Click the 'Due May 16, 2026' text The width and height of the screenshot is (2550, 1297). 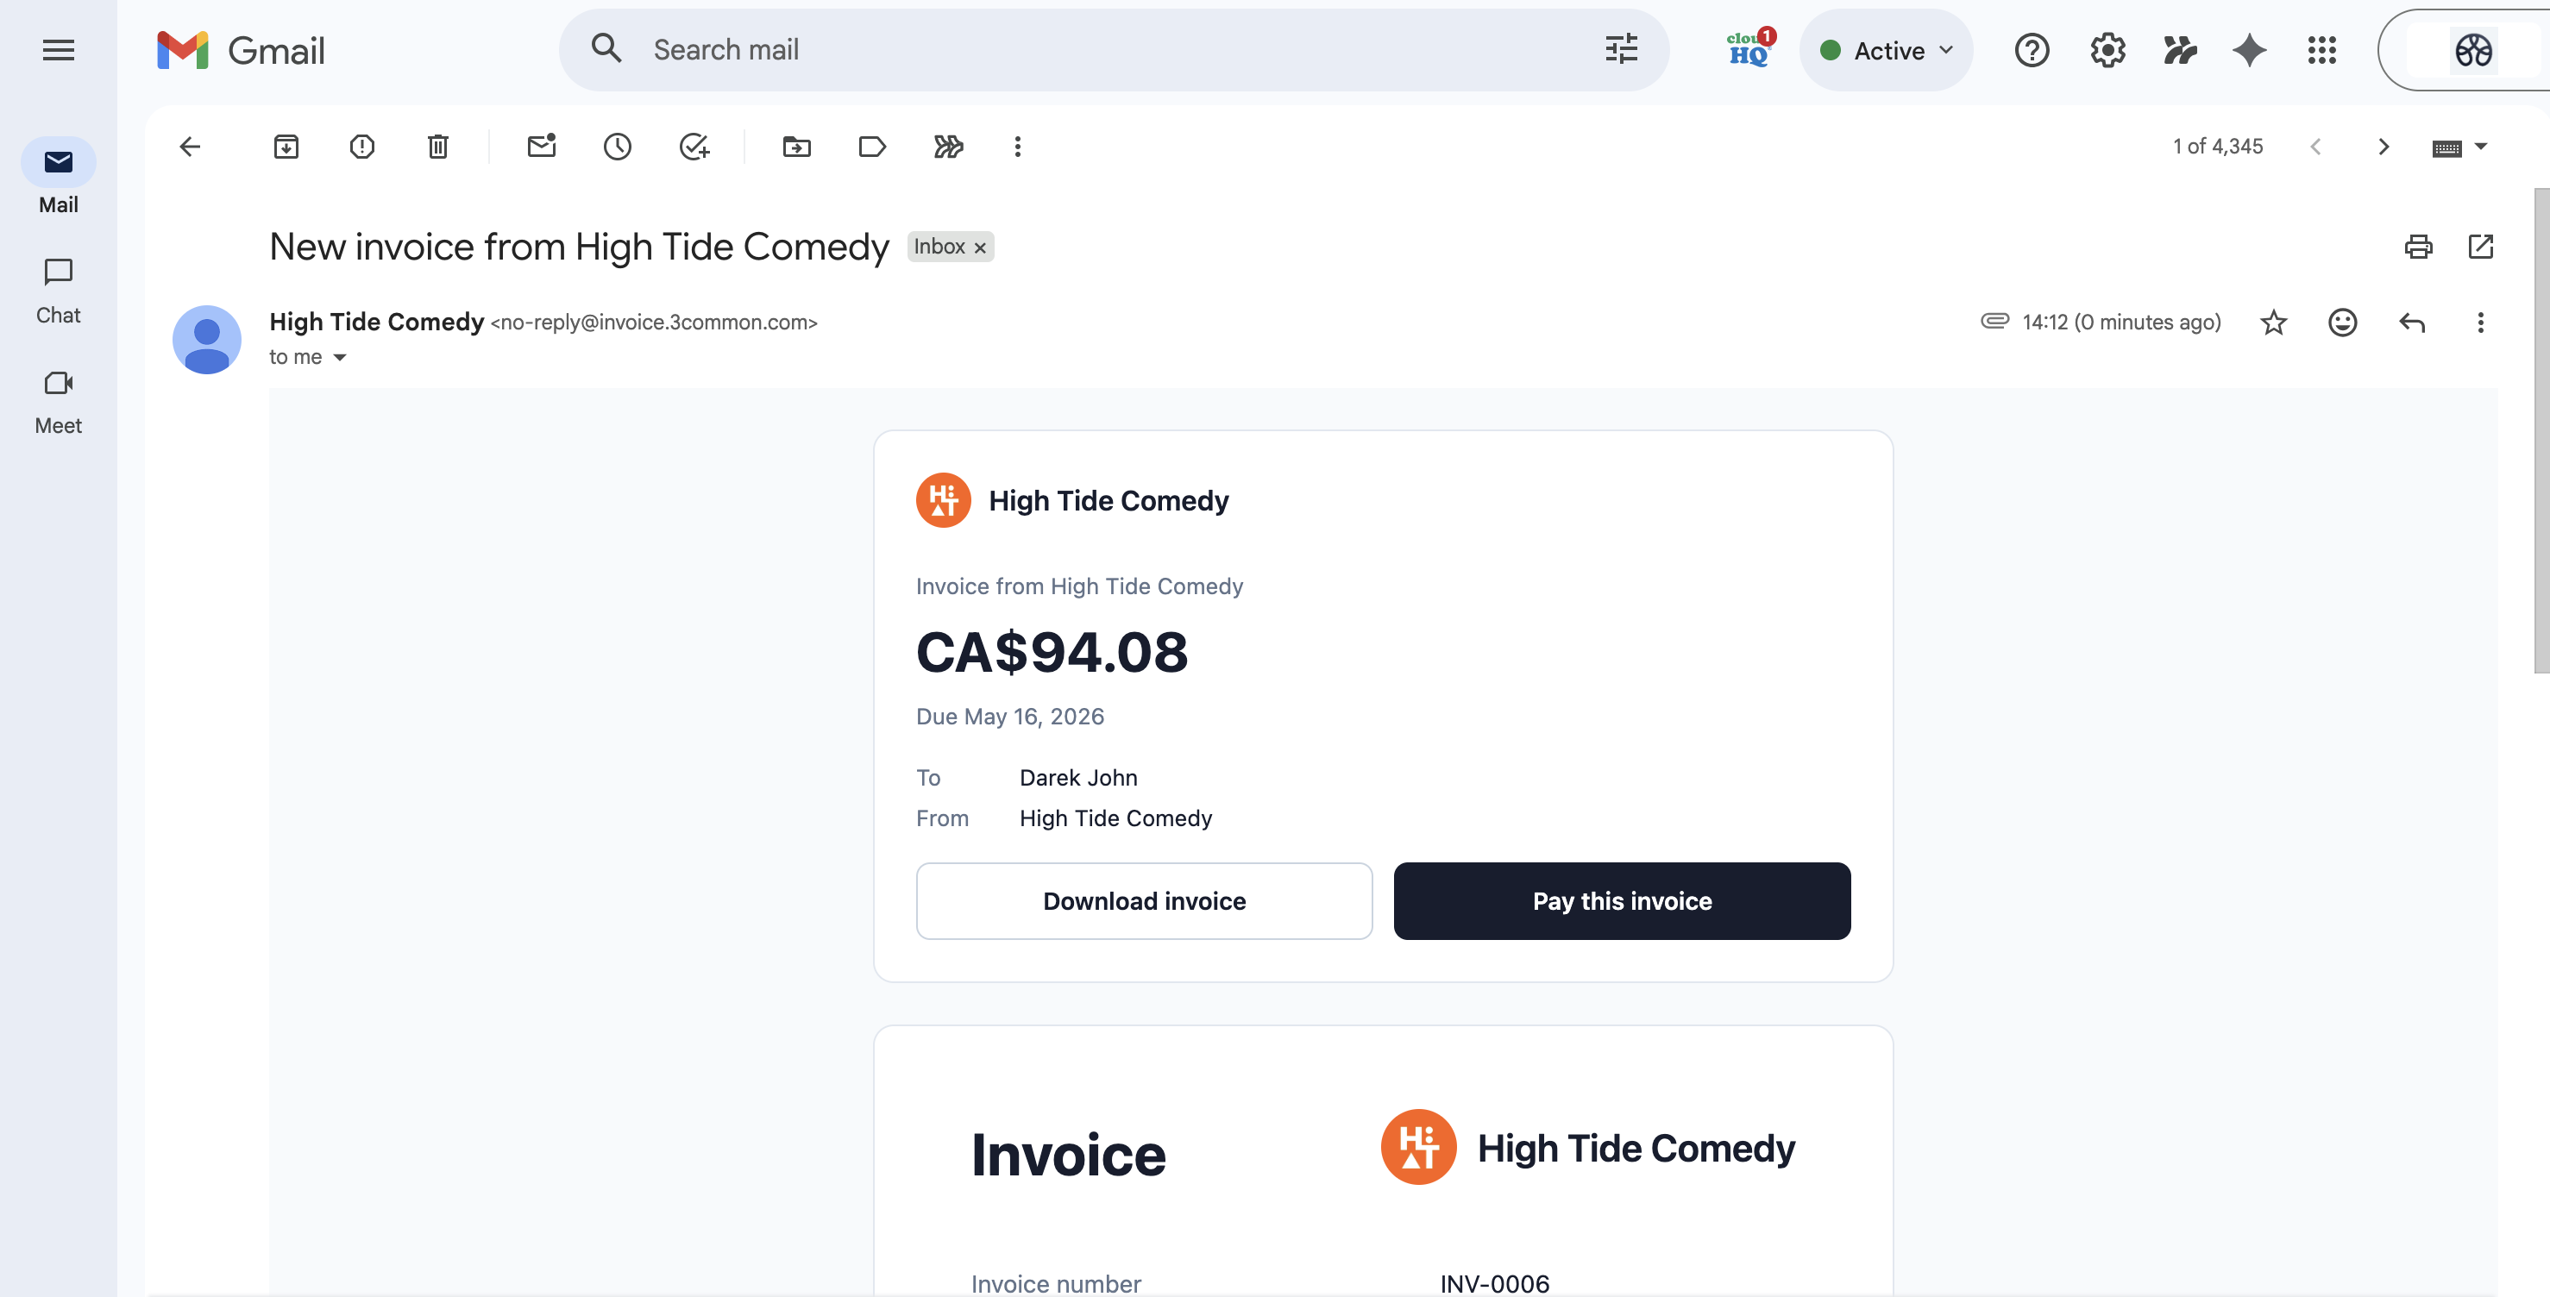pyautogui.click(x=1009, y=717)
